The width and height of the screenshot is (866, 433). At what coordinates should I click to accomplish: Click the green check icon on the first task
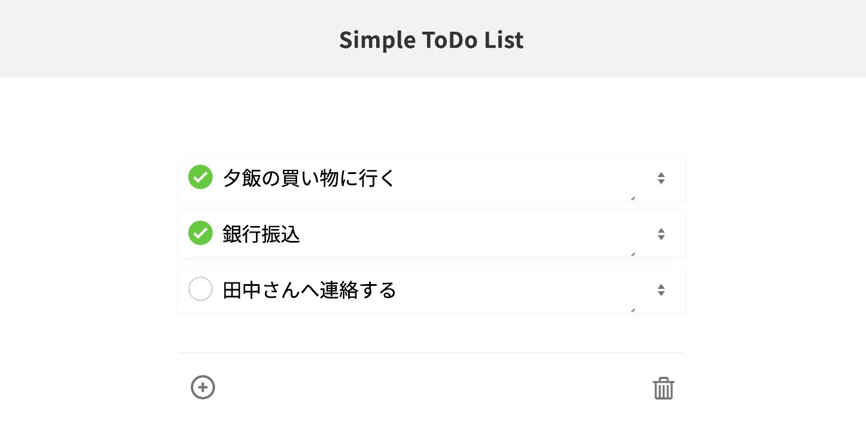pos(200,177)
